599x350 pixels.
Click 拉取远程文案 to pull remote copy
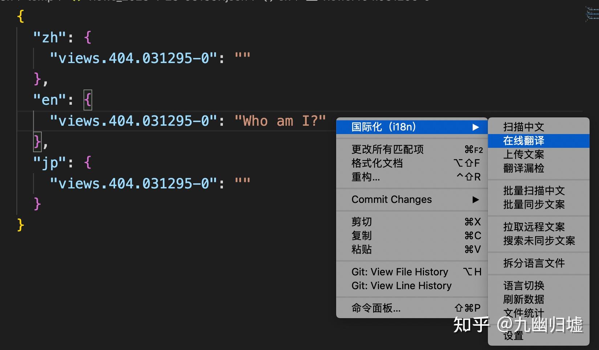533,226
